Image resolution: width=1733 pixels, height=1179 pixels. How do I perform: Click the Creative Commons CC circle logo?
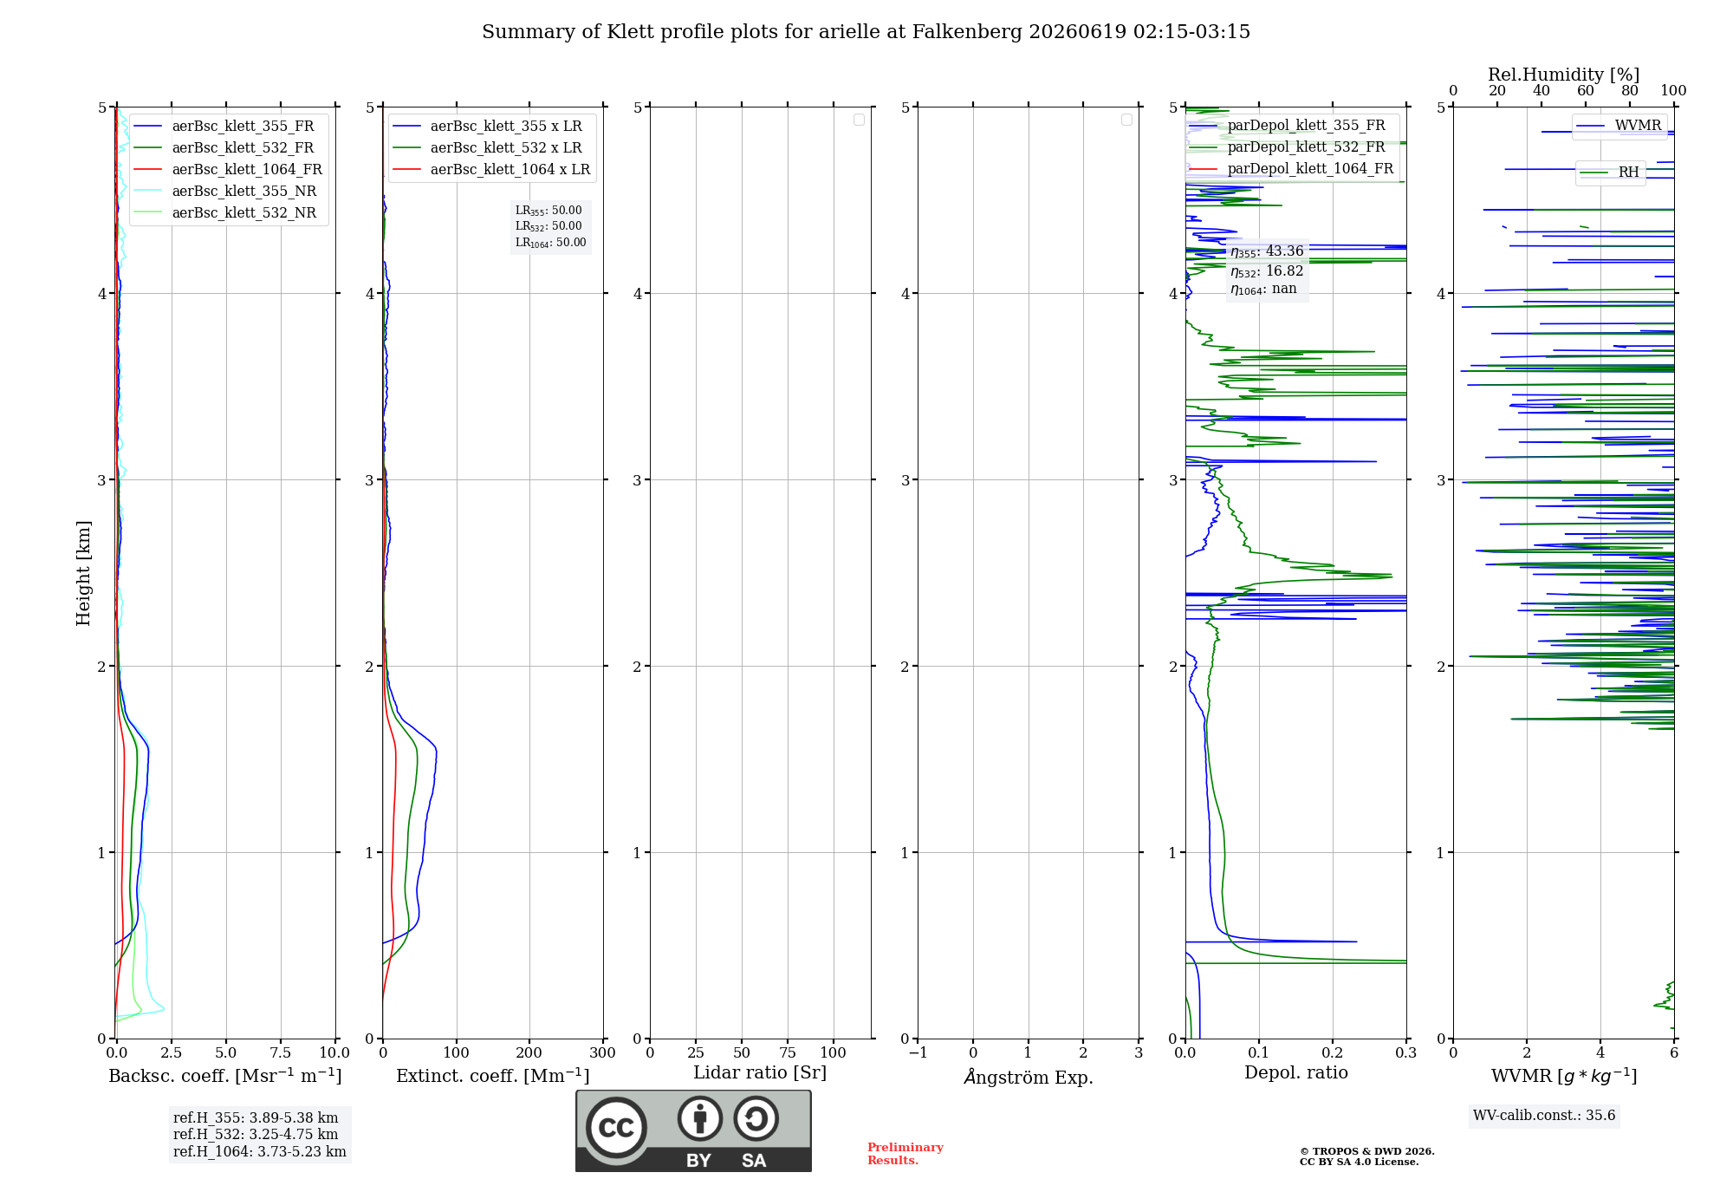616,1127
